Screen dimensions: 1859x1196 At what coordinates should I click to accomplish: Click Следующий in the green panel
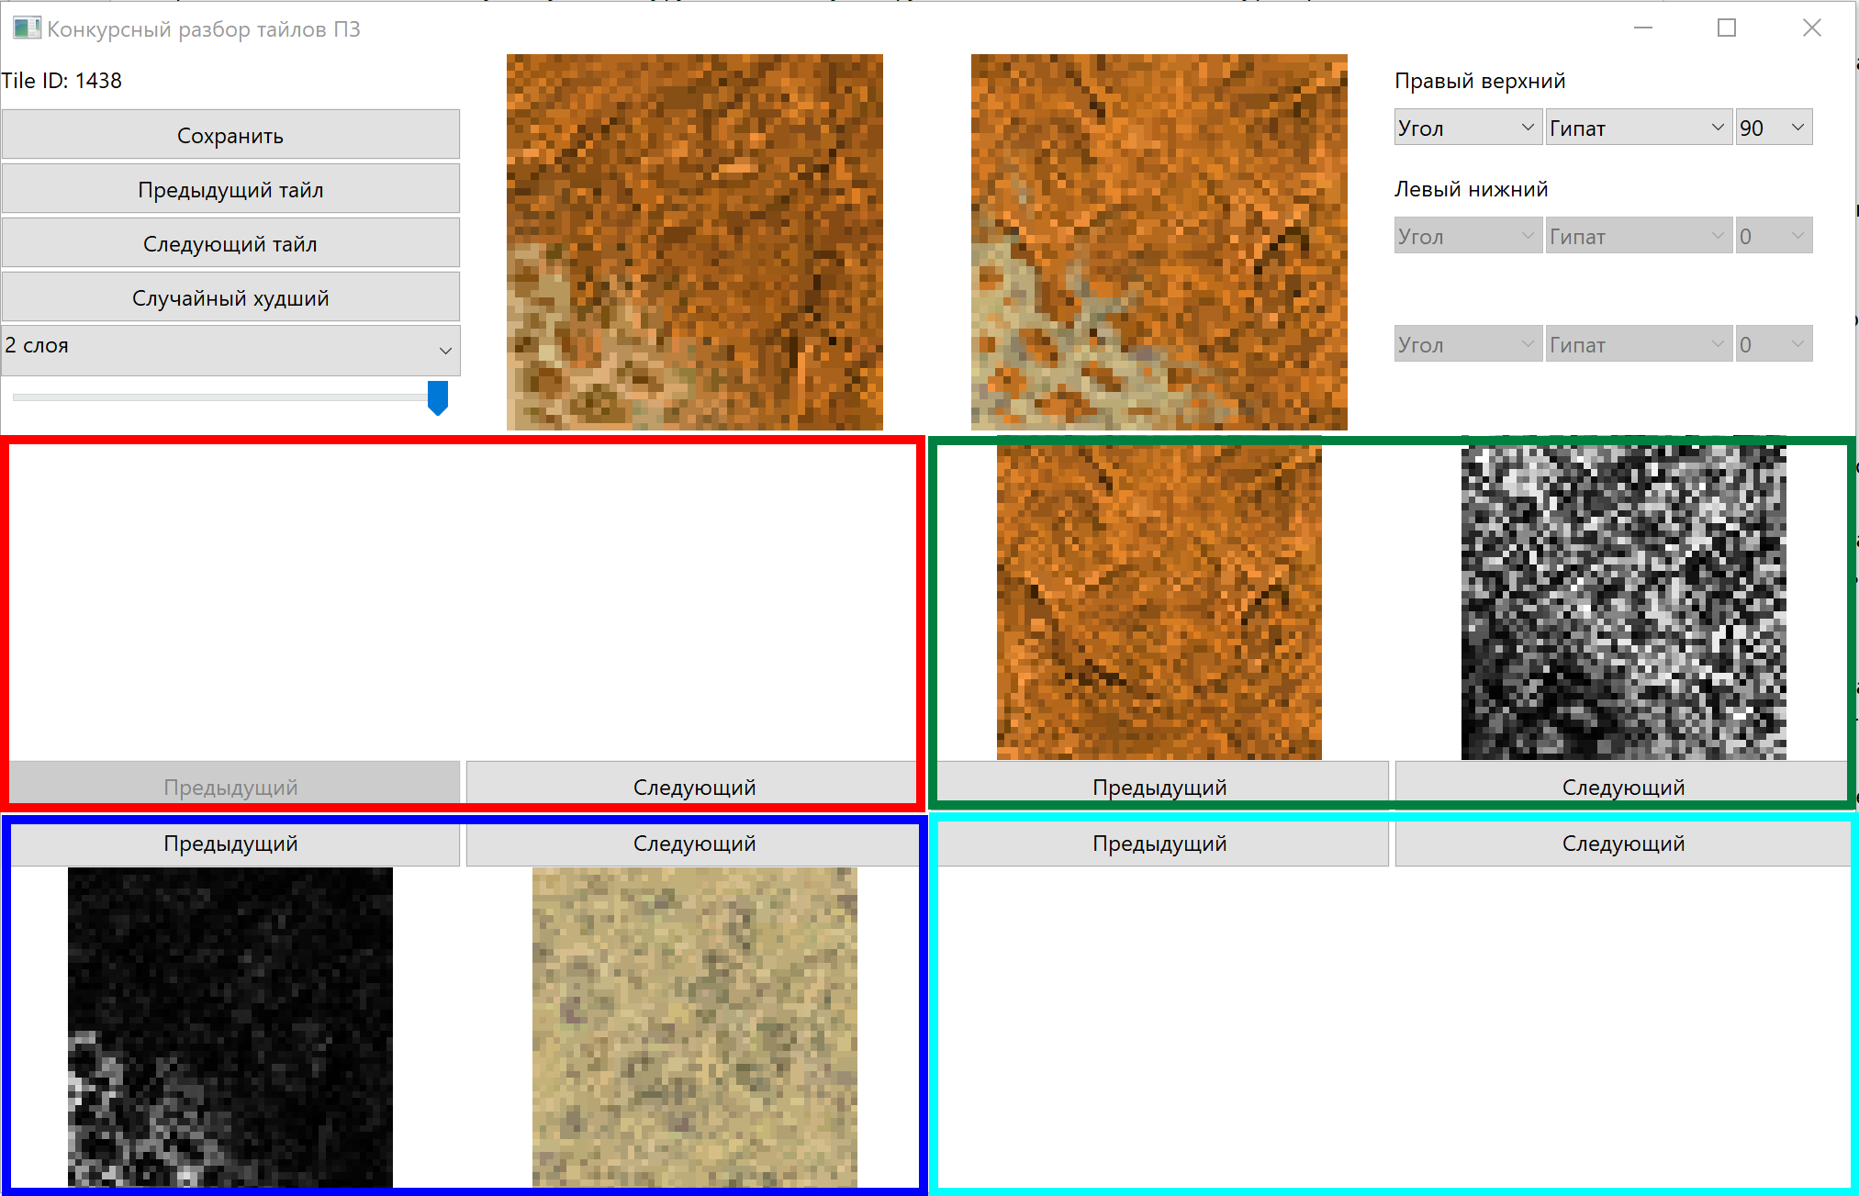point(1622,786)
